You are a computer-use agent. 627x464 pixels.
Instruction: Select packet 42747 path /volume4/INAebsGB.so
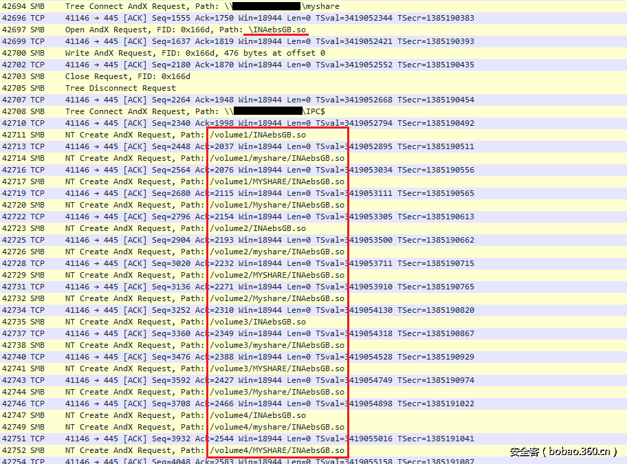click(313, 416)
